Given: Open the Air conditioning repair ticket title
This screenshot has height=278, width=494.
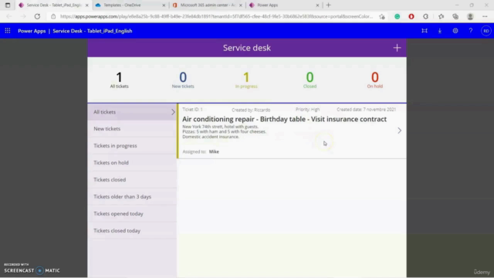Looking at the screenshot, I should point(284,119).
